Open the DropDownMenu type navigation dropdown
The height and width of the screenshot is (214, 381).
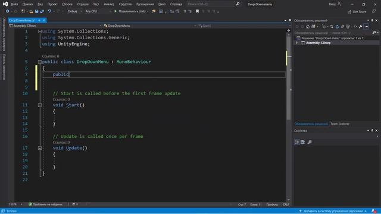(150, 26)
